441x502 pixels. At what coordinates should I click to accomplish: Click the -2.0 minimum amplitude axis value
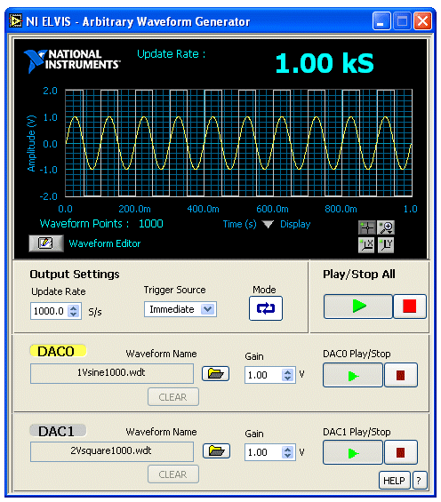48,196
